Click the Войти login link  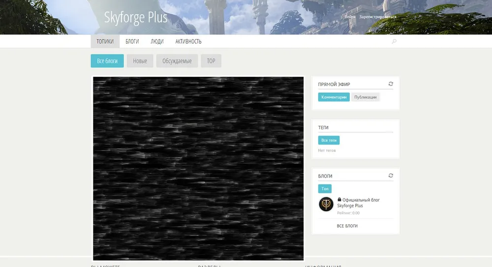(350, 17)
